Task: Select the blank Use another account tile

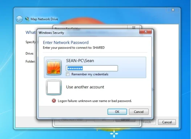Action: [x=54, y=87]
